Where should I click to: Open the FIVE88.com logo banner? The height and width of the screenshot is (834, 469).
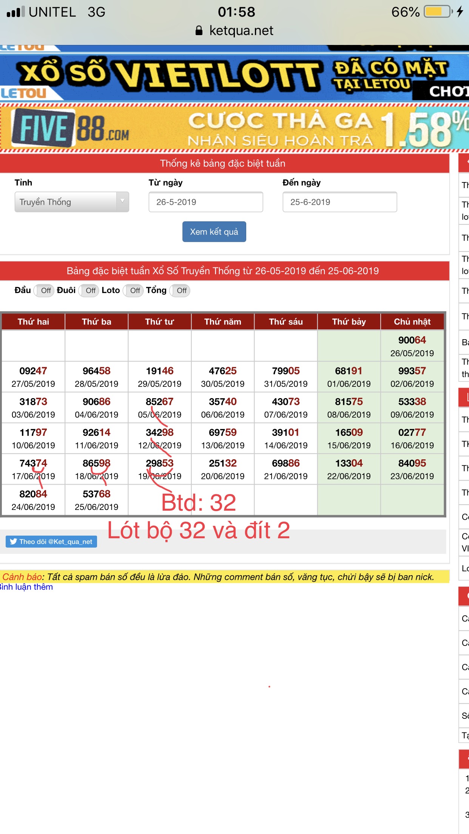71,128
